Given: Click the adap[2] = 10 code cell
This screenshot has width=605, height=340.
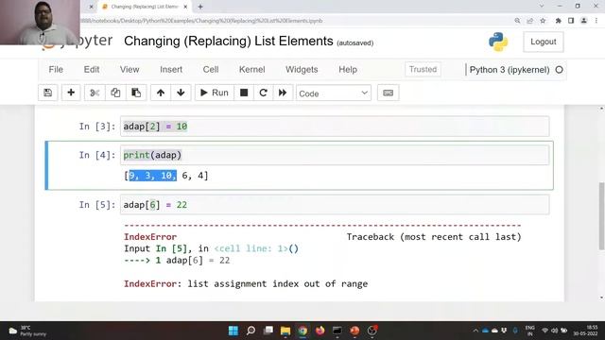Looking at the screenshot, I should coord(335,127).
